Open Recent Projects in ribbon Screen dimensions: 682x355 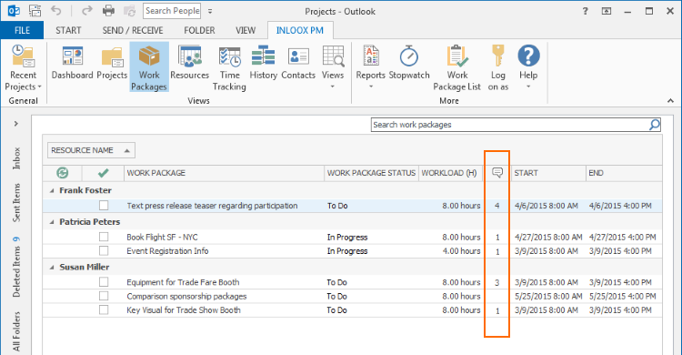23,68
